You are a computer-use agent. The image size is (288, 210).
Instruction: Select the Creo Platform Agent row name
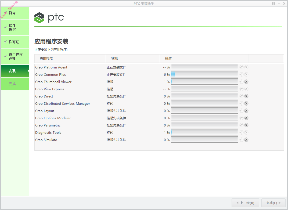pos(51,67)
